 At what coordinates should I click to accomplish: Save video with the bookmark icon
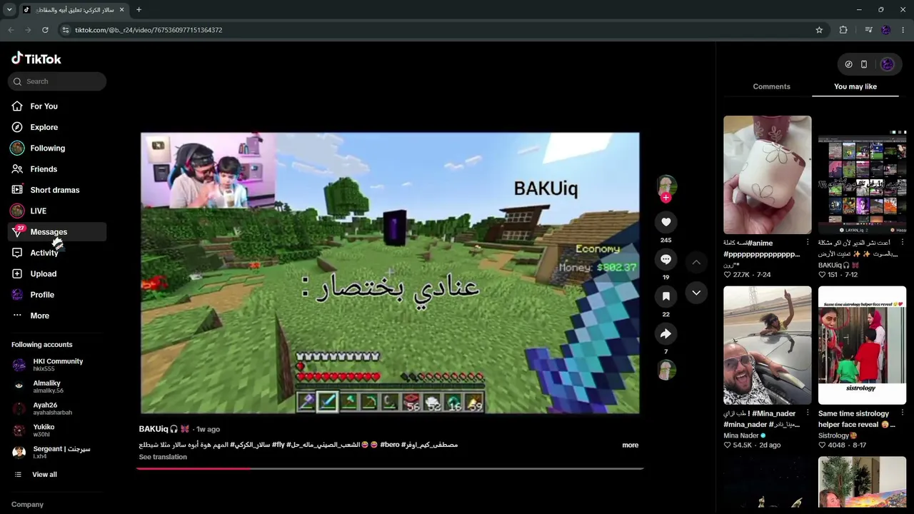tap(666, 296)
